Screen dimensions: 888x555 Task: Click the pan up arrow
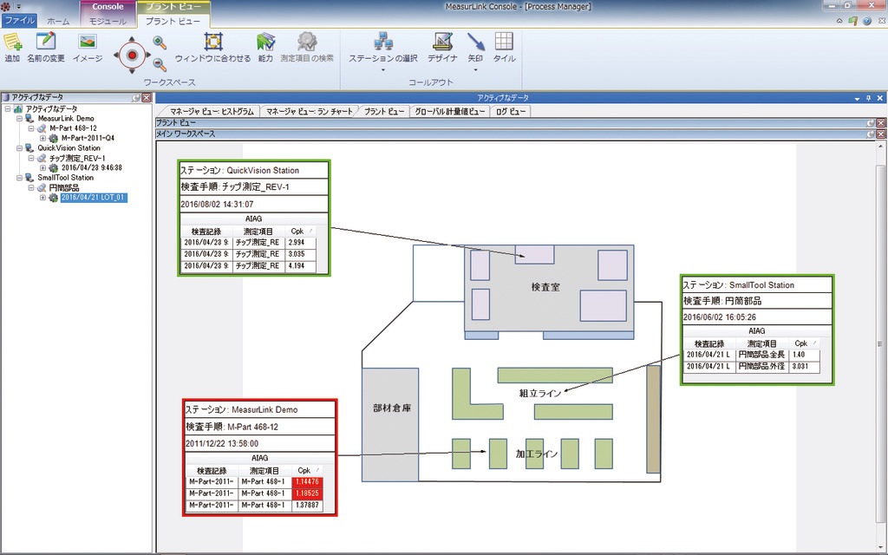coord(132,40)
